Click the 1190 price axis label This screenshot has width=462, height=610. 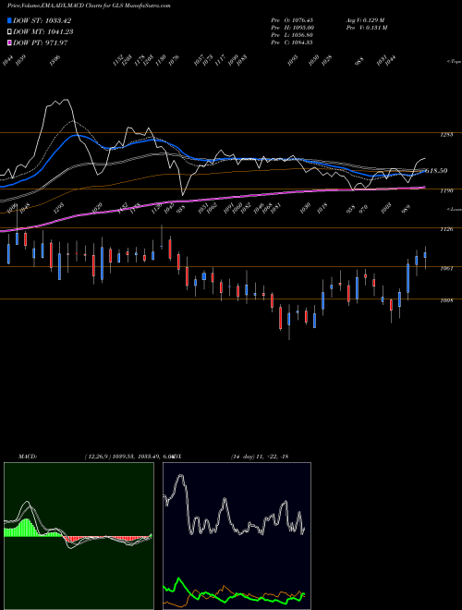446,190
